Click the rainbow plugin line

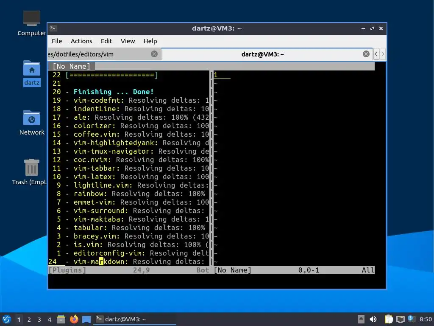tap(129, 194)
